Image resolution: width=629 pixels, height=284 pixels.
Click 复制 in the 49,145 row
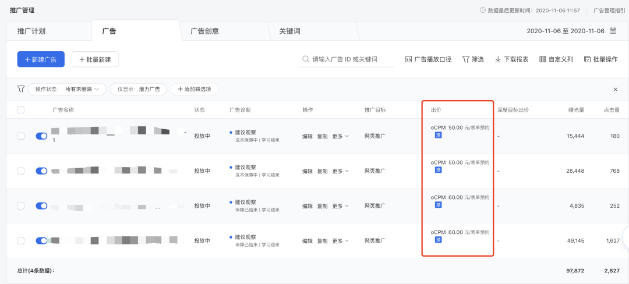tap(323, 241)
